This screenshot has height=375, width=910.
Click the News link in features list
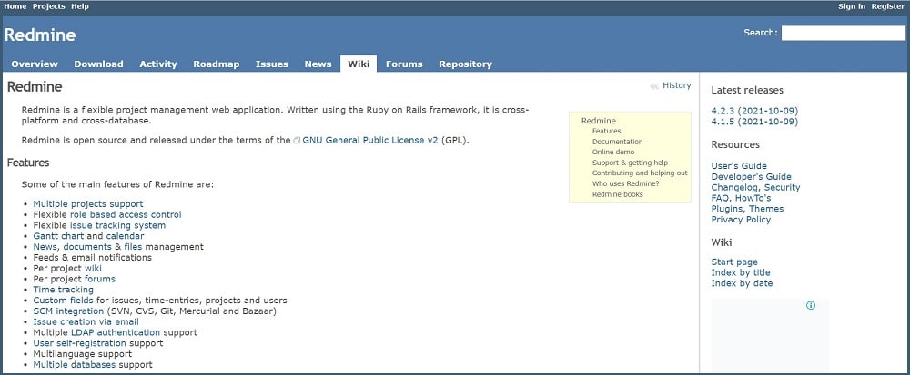(45, 247)
